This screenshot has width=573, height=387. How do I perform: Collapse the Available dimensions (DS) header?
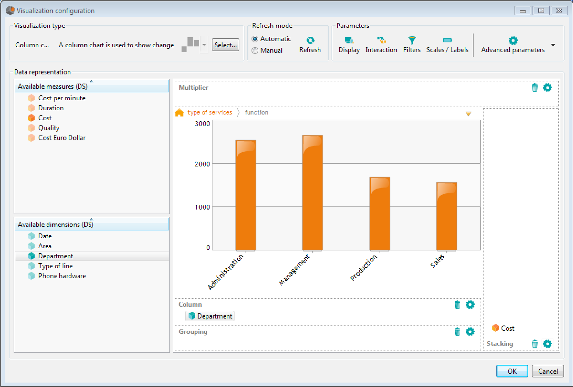click(x=92, y=224)
